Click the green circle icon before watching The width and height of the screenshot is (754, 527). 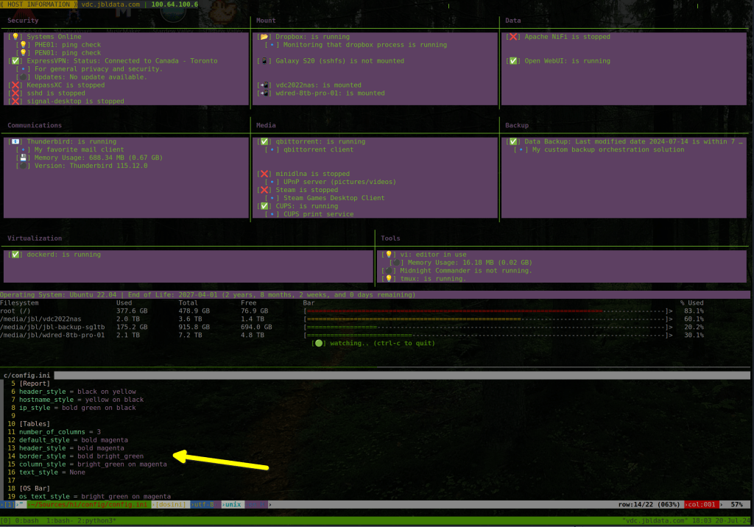318,343
